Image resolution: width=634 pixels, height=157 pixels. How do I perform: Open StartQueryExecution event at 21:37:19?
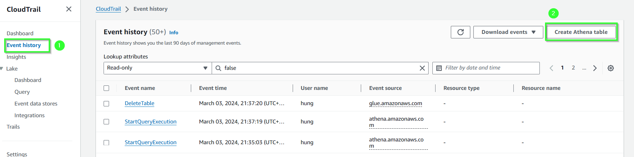coord(151,122)
